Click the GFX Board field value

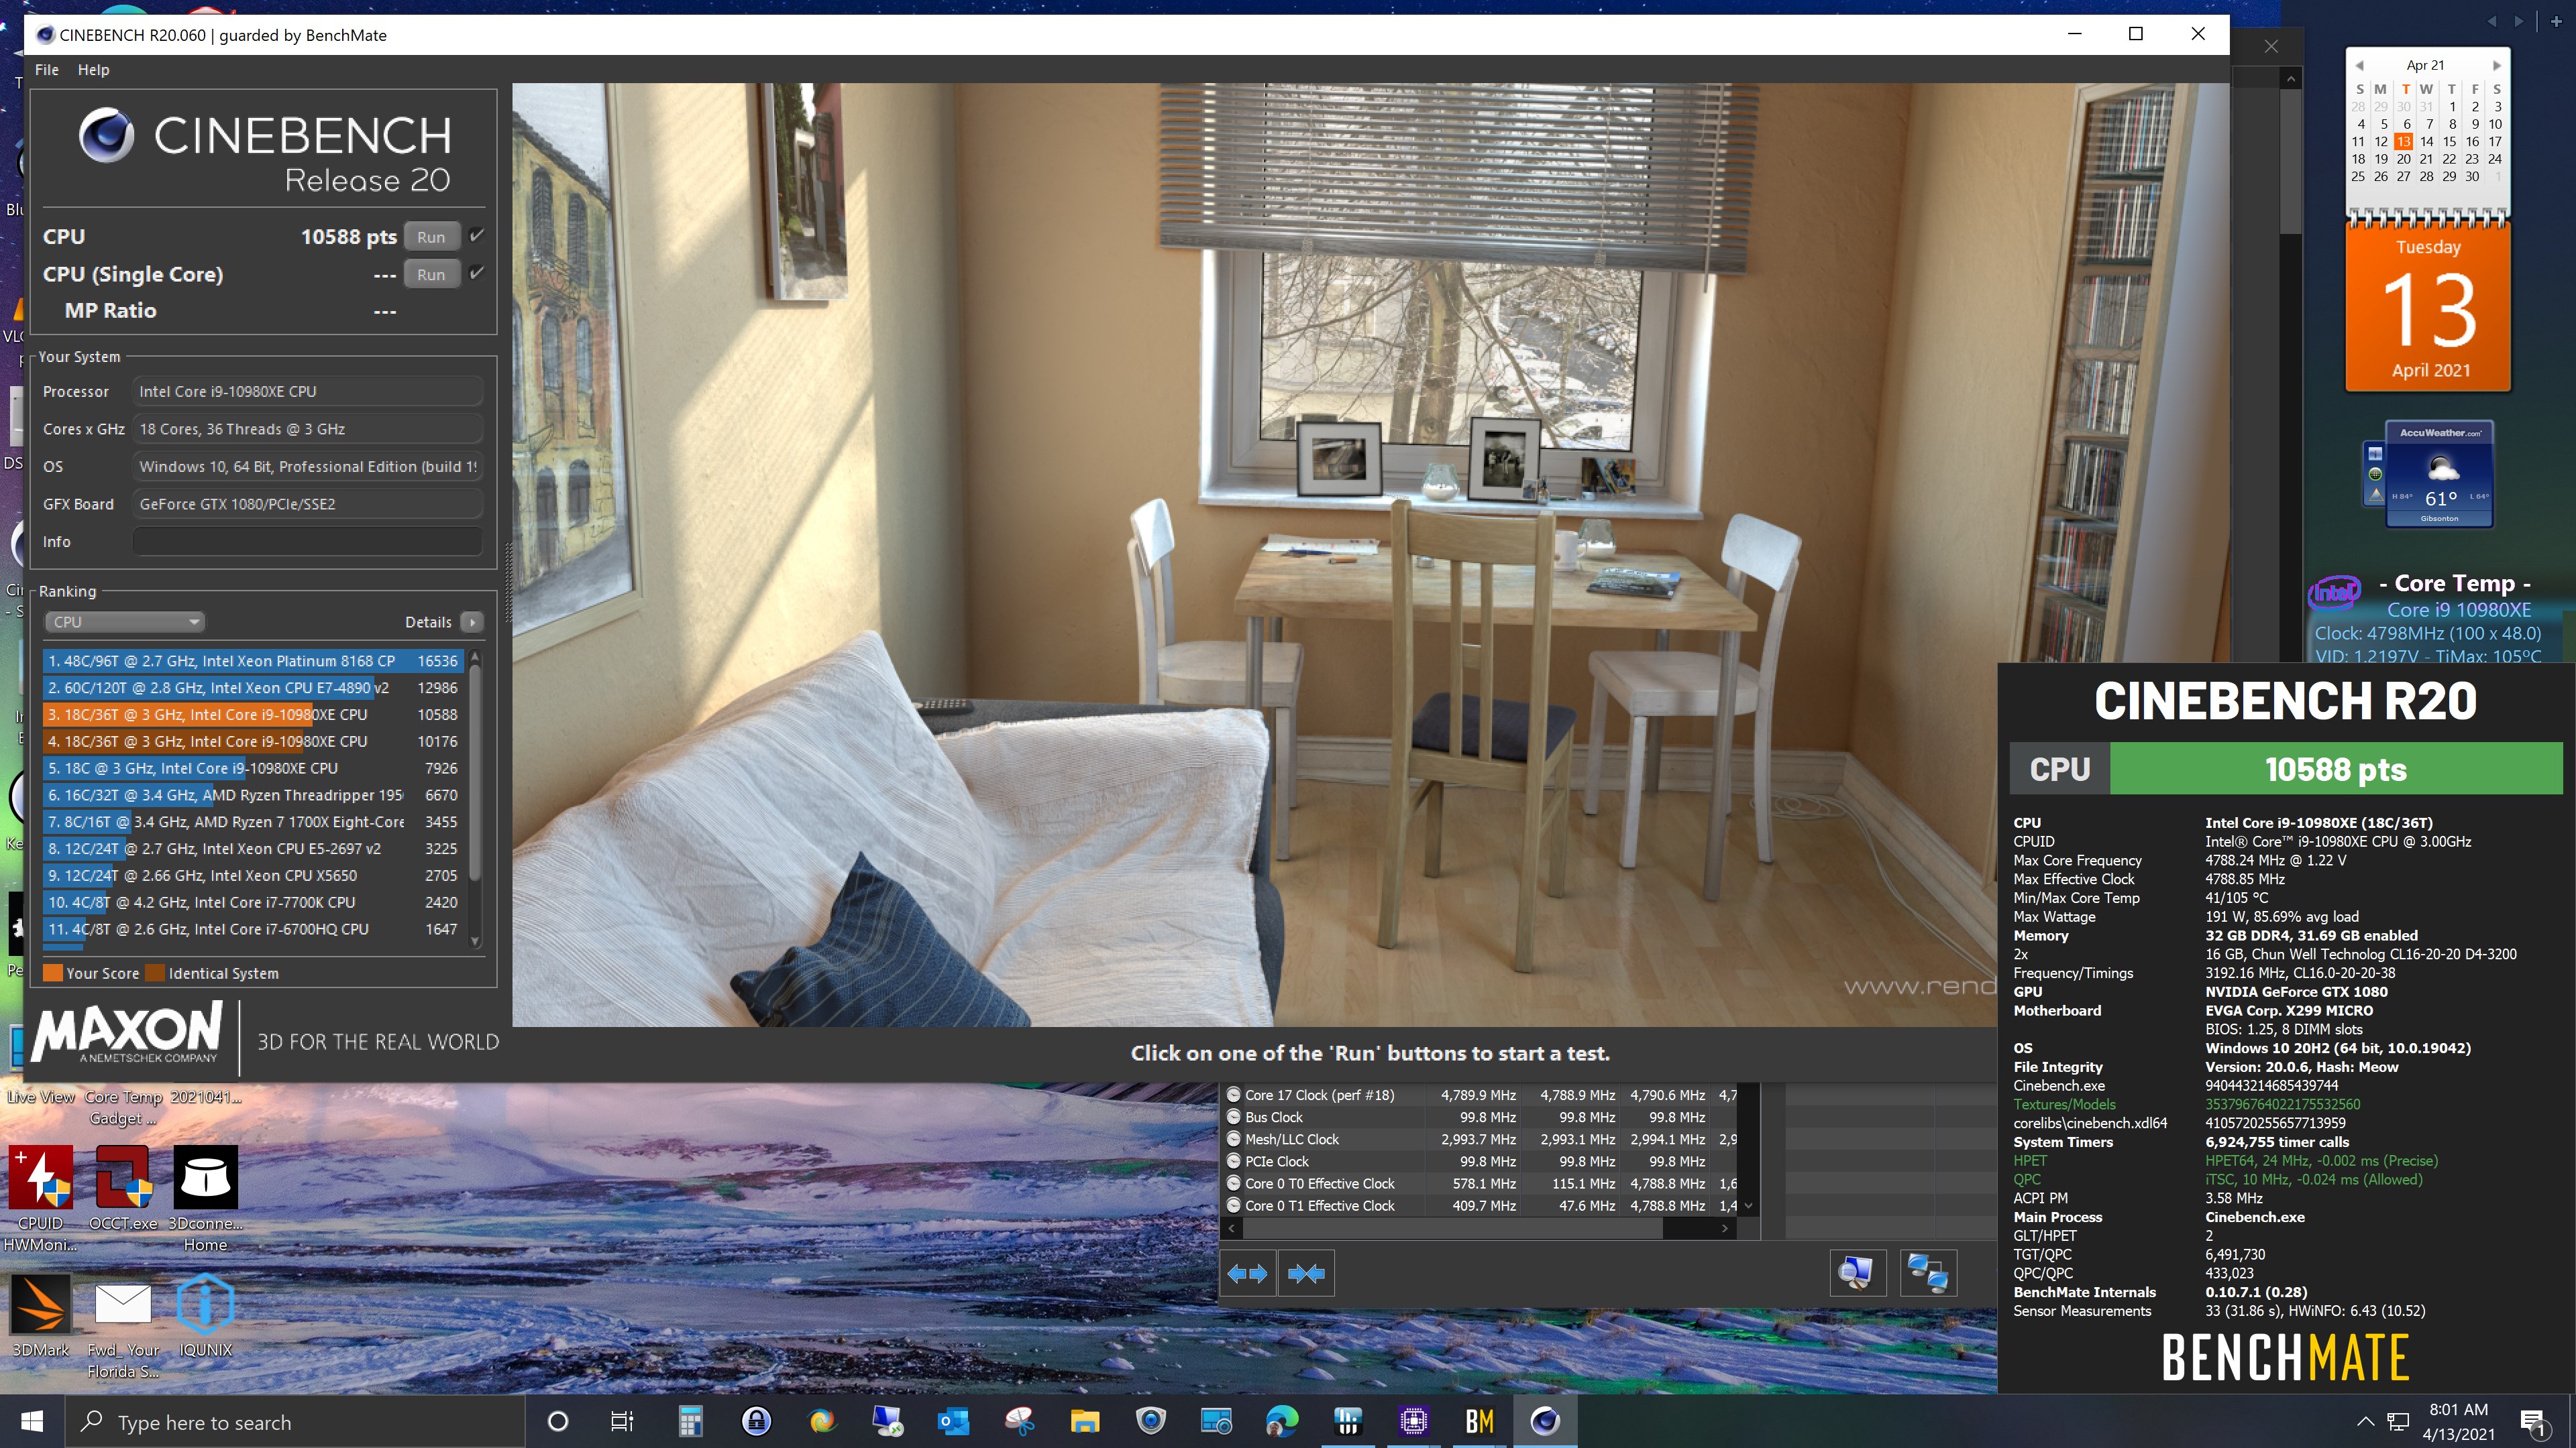coord(307,505)
